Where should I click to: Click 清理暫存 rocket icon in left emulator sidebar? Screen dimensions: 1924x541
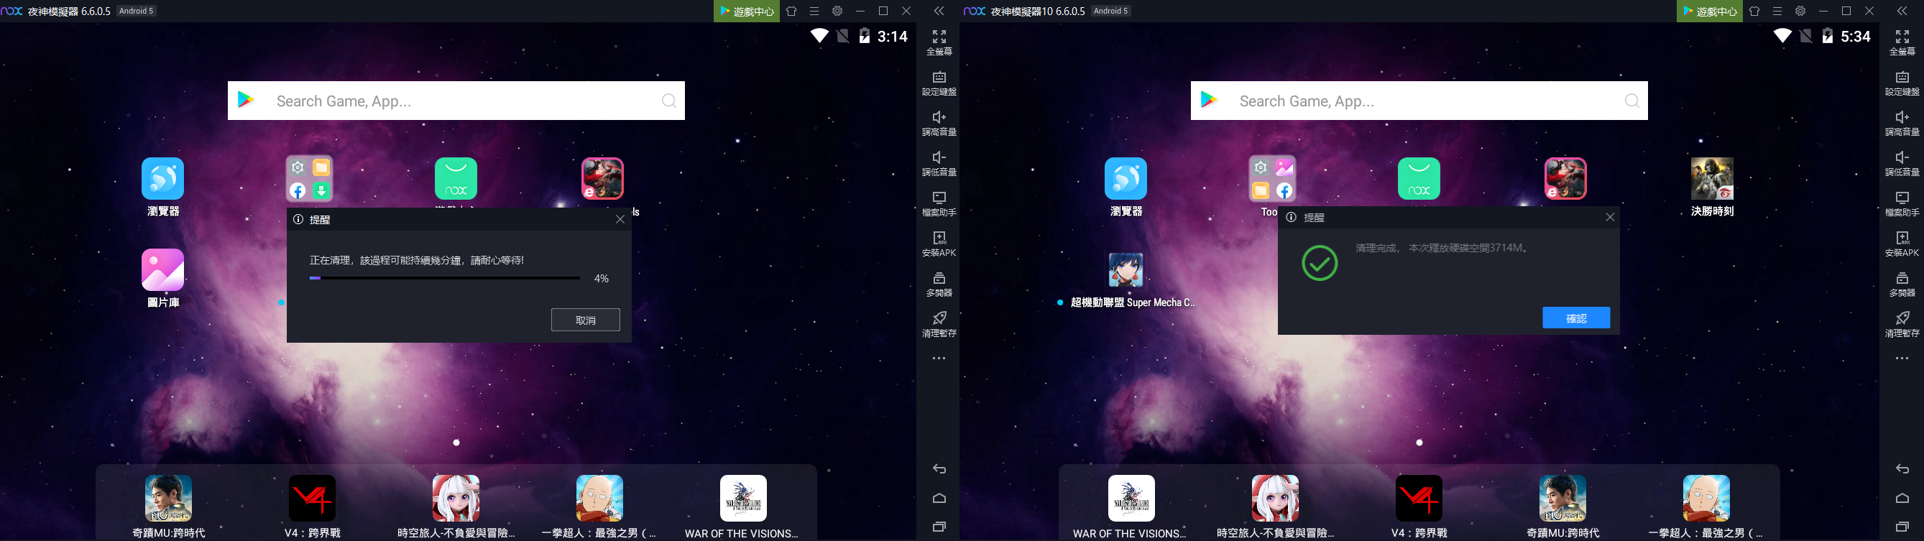[x=939, y=323]
